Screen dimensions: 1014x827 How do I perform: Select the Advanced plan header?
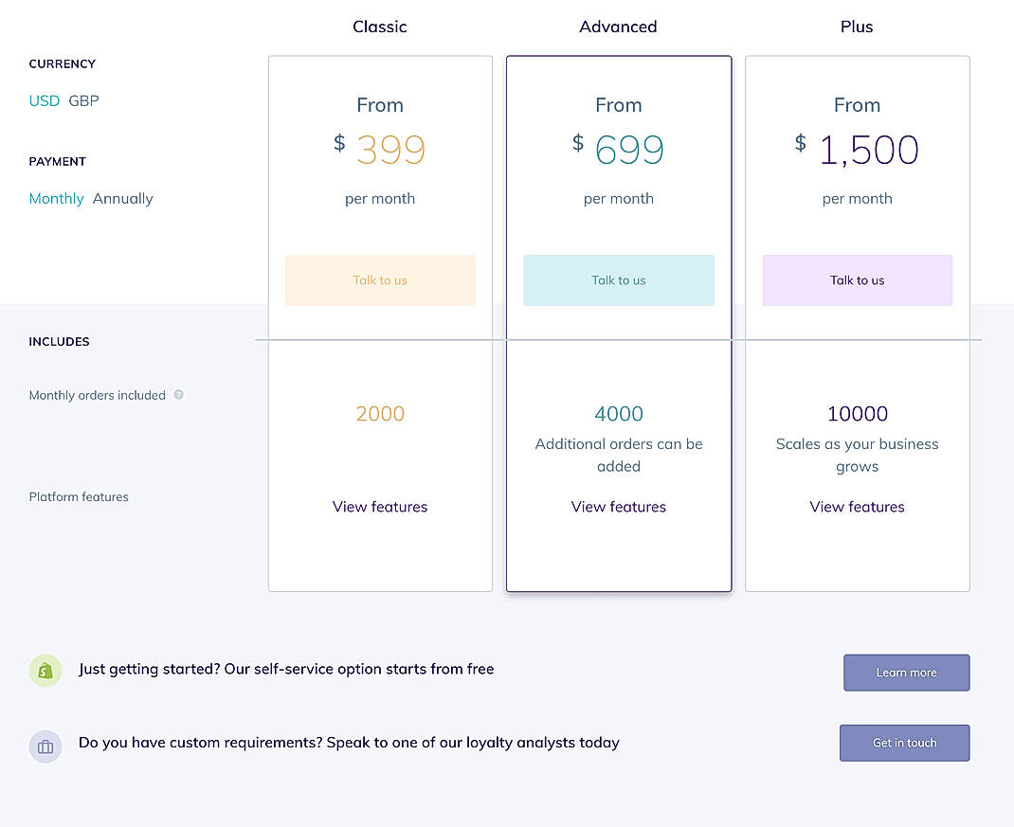coord(618,27)
